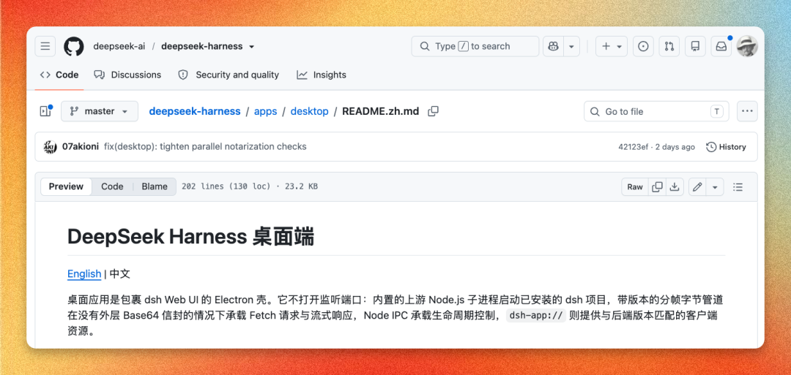Open the tighten parallel notarization checks commit

point(205,147)
